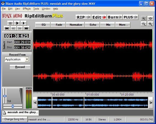Switch to Burn mode
The height and width of the screenshot is (124, 156).
(115, 17)
